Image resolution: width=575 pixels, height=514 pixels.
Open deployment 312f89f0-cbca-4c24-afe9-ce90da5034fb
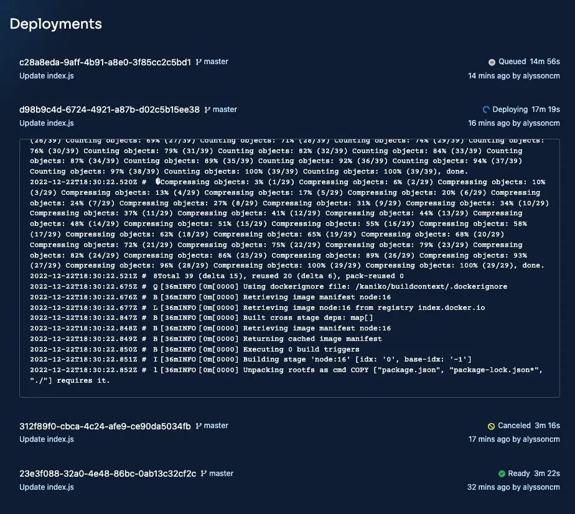pyautogui.click(x=105, y=426)
